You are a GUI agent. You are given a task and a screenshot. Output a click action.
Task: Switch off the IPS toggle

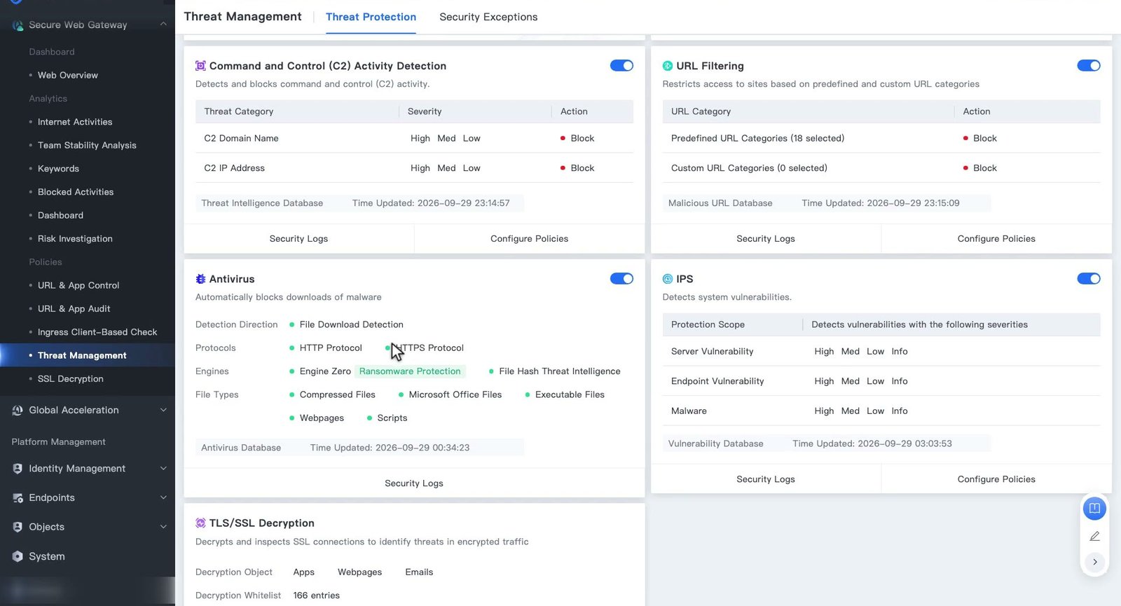(1089, 279)
